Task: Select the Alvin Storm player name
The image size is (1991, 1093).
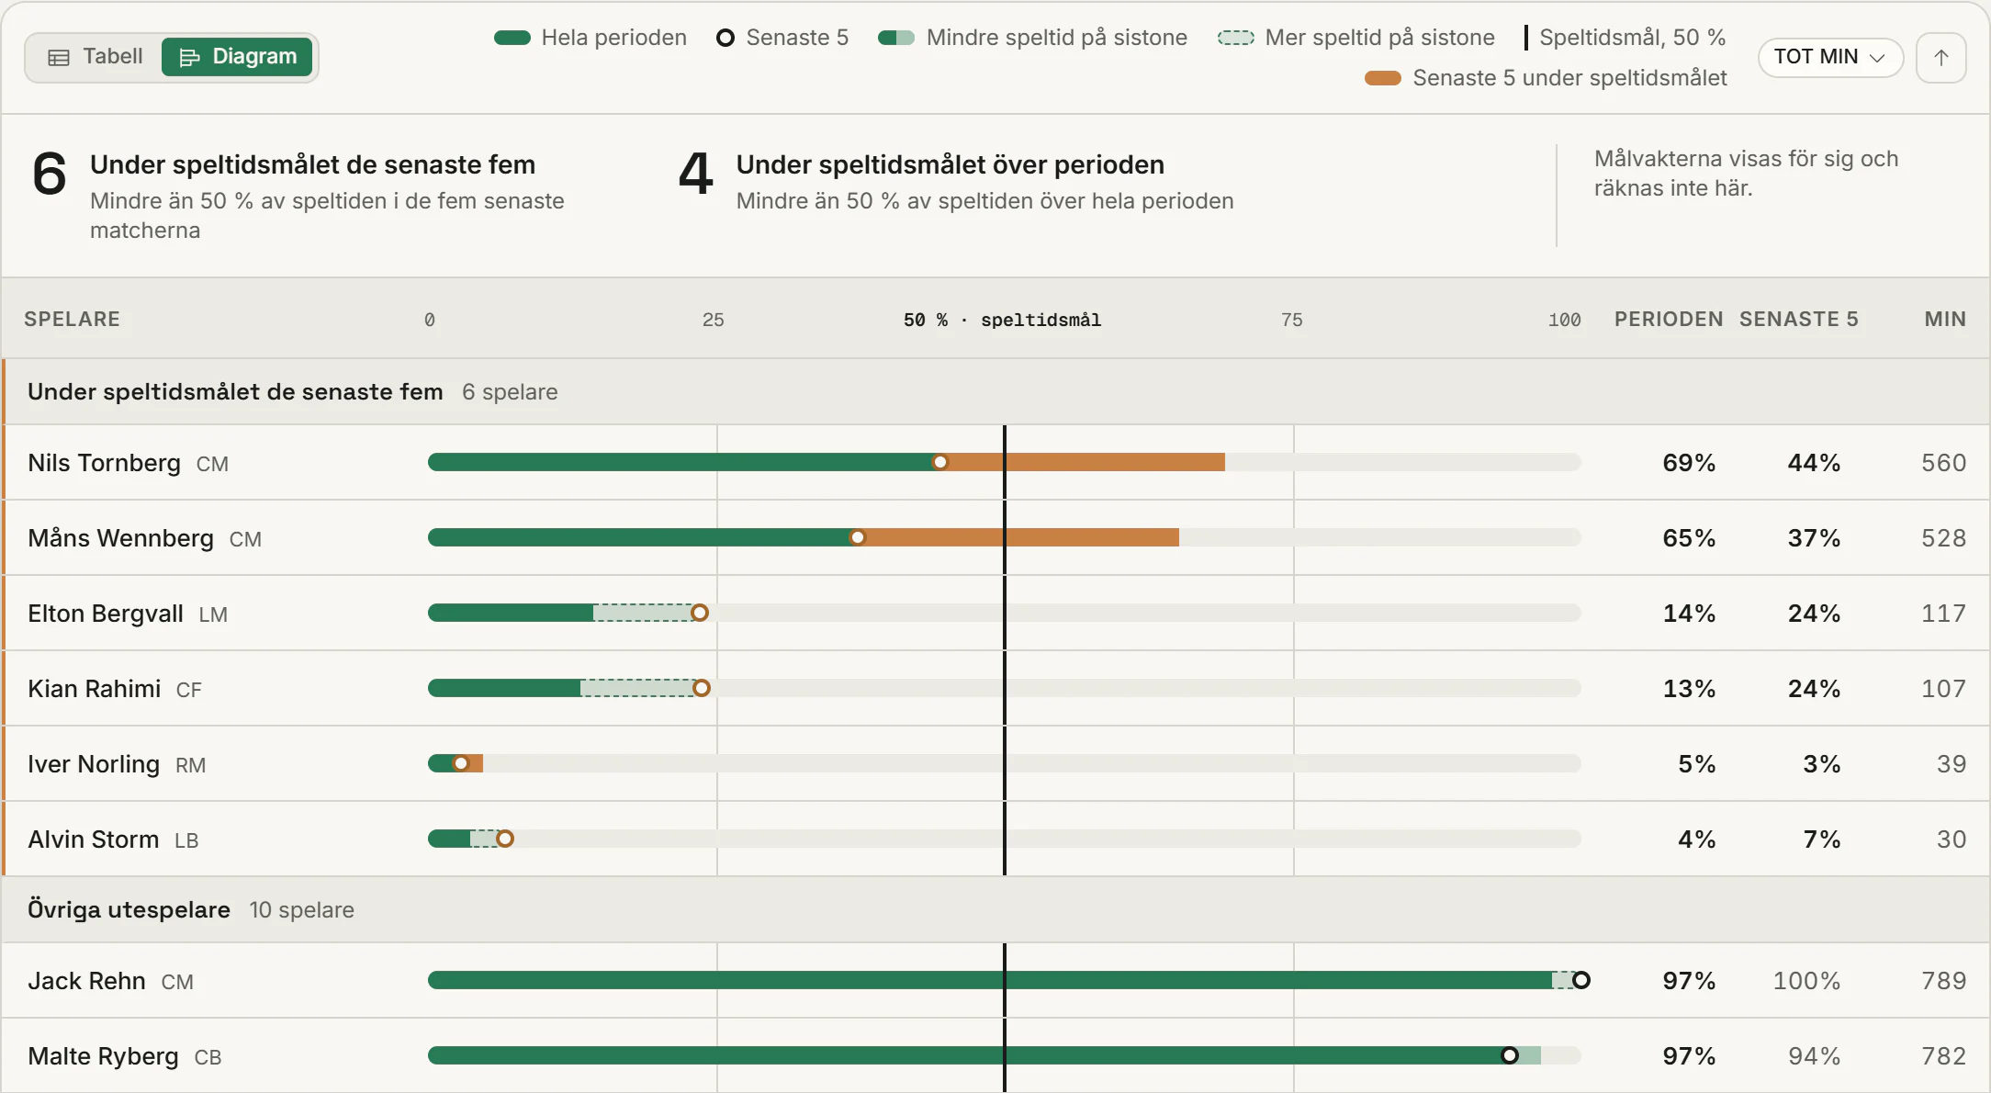Action: (x=94, y=839)
